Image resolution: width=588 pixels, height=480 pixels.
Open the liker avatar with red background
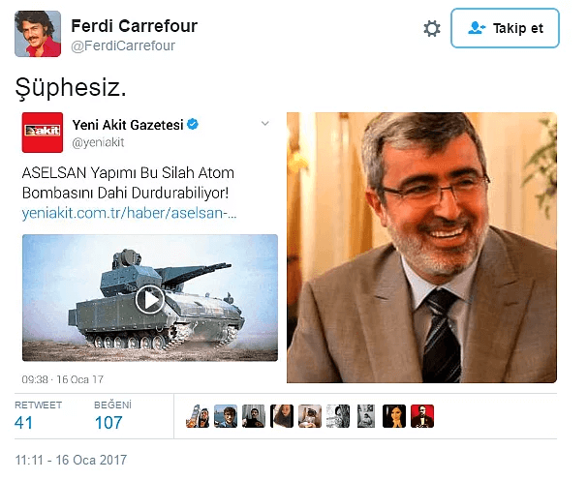click(422, 416)
